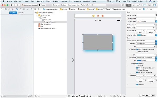This screenshot has height=98, width=158.
Task: Switch to the assistant editor
Action: coord(134,5)
